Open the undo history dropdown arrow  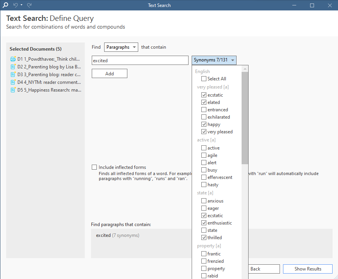point(22,5)
